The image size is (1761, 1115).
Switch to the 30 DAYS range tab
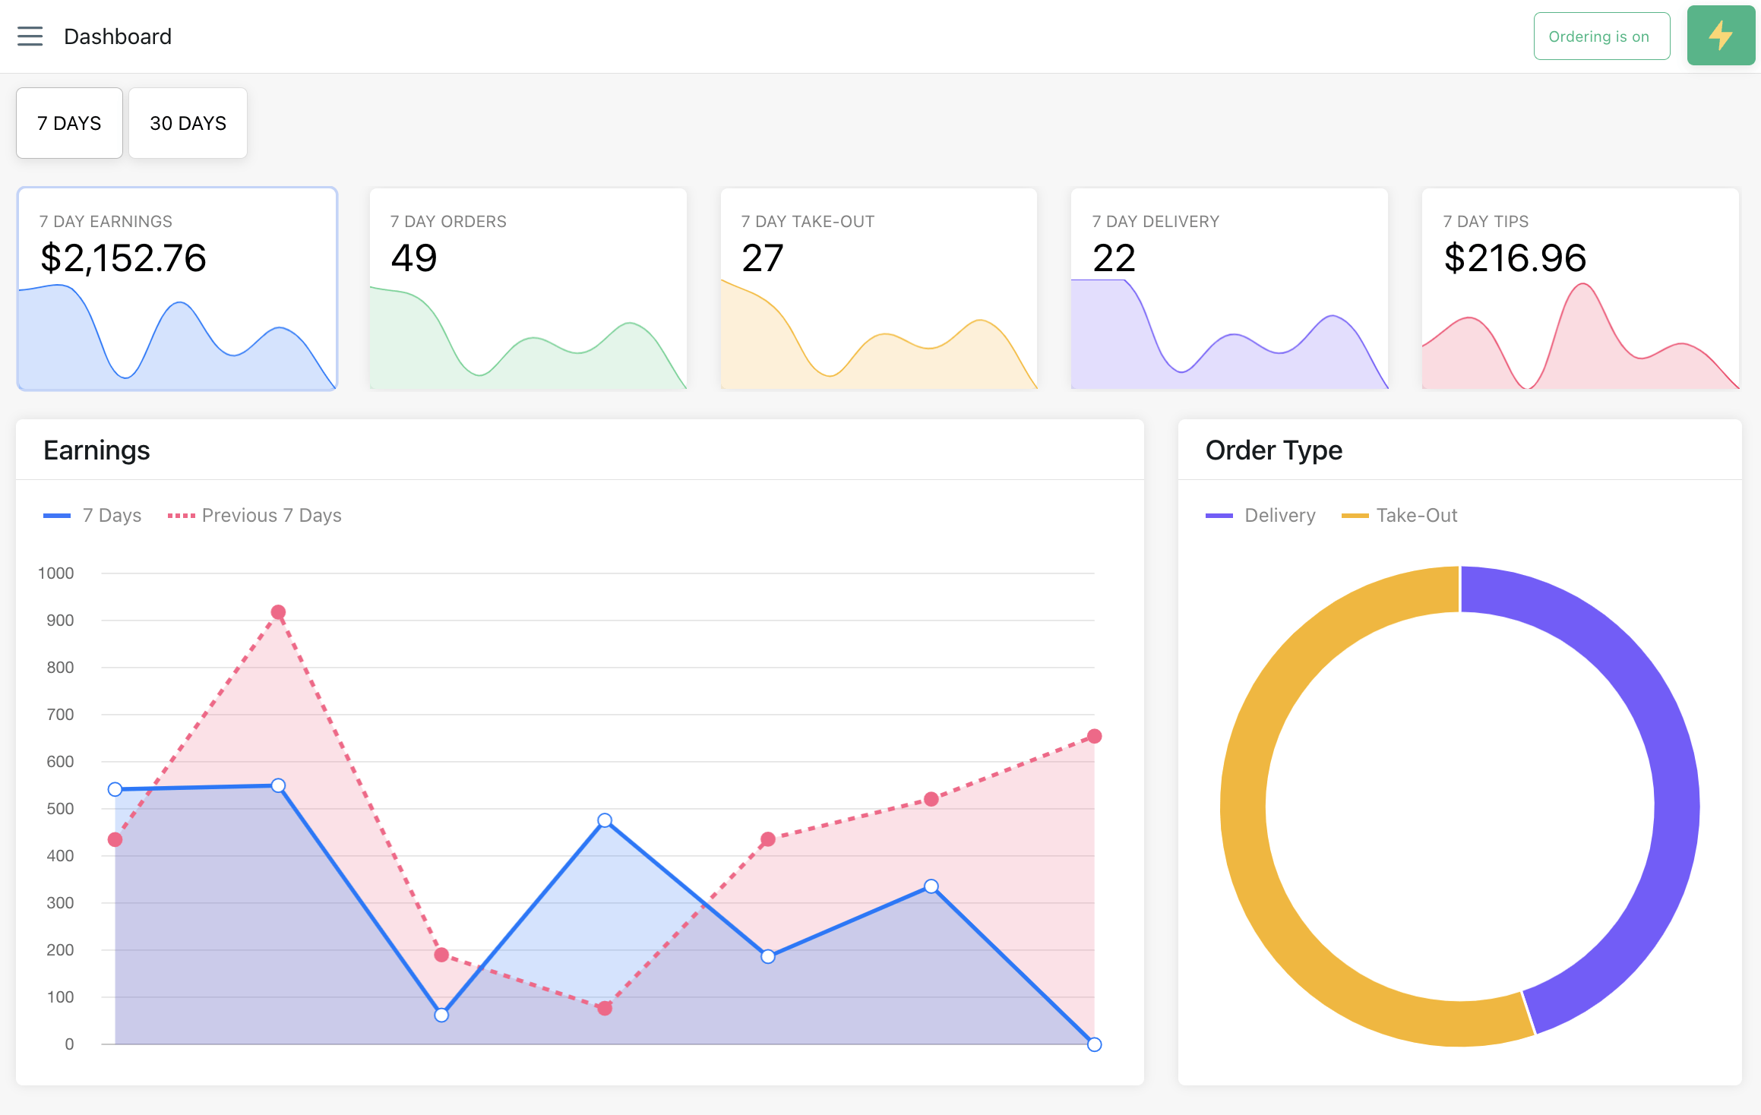click(188, 123)
